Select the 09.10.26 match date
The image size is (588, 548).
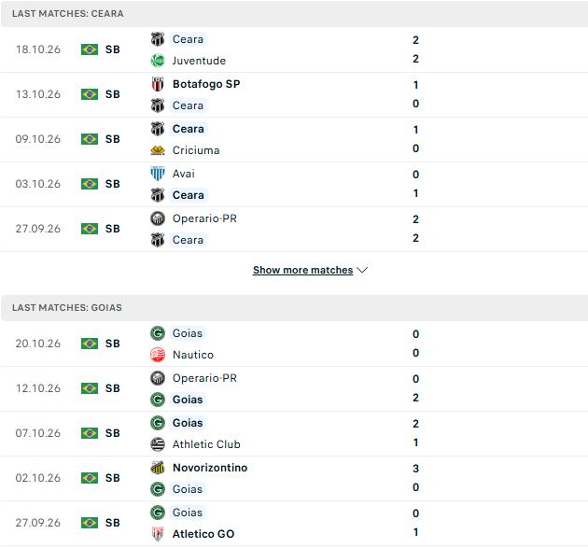coord(38,139)
